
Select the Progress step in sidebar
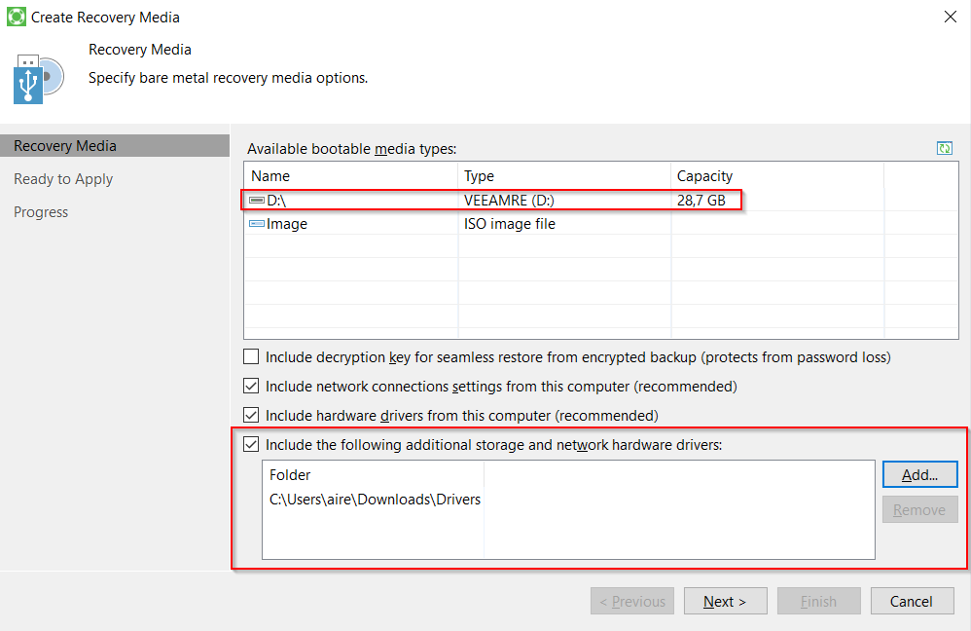[x=41, y=212]
